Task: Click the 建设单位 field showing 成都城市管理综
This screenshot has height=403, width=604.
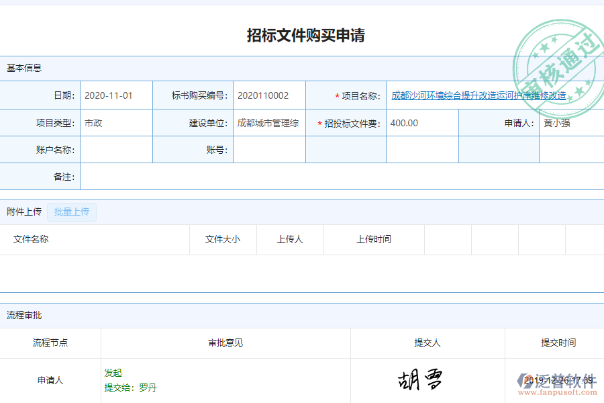Action: (x=268, y=122)
